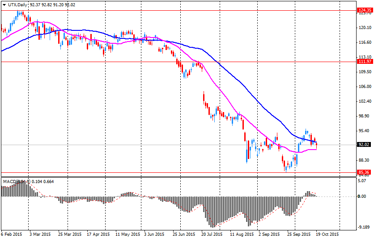374x238 pixels.
Task: Click the 20 Jul 2015 date label
Action: [212, 234]
